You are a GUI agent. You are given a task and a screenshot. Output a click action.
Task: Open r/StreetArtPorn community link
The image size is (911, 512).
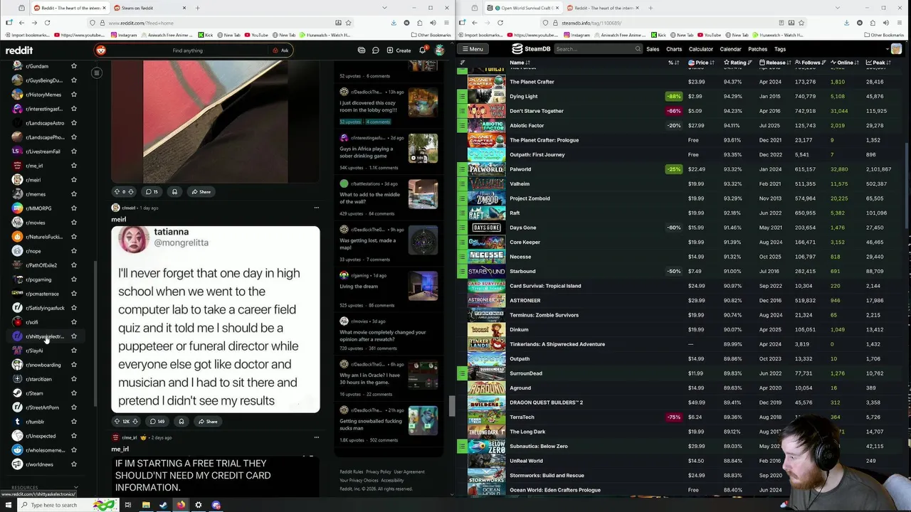click(x=42, y=407)
